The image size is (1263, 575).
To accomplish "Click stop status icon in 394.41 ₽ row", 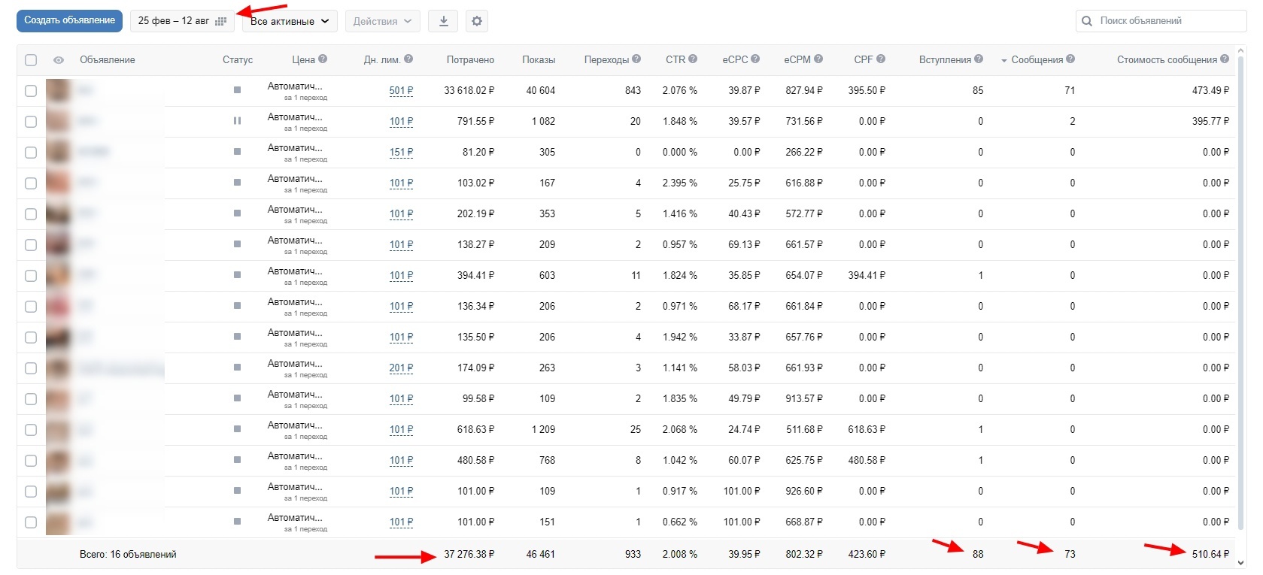I will tap(237, 275).
